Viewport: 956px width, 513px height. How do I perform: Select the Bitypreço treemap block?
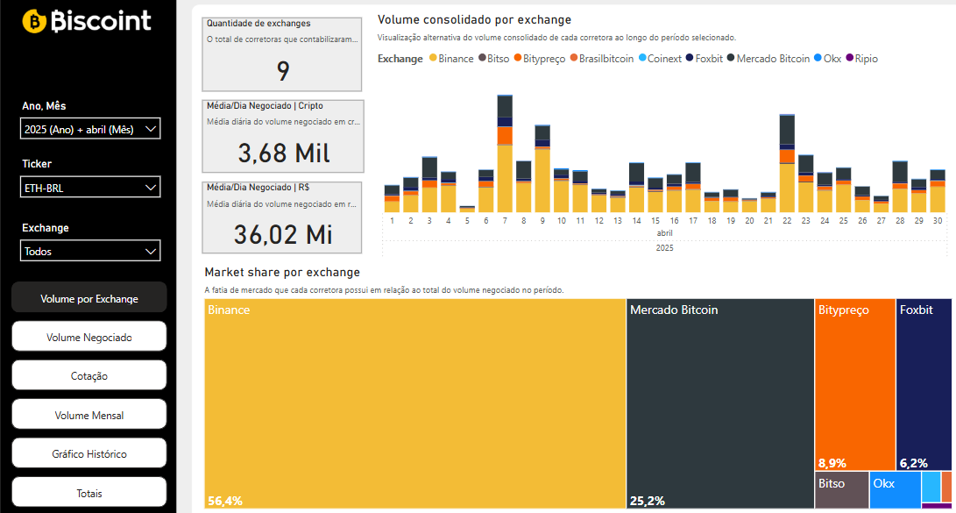pyautogui.click(x=854, y=384)
